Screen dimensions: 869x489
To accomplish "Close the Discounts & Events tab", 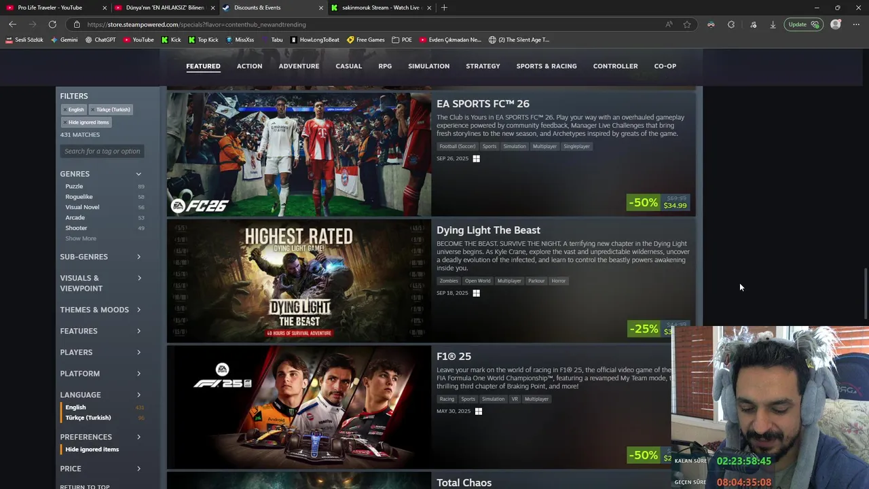I will 321,7.
